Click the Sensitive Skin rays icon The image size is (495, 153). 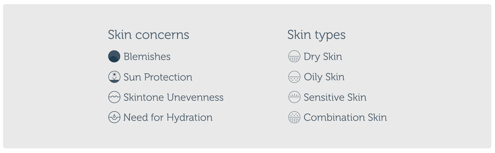tap(294, 97)
